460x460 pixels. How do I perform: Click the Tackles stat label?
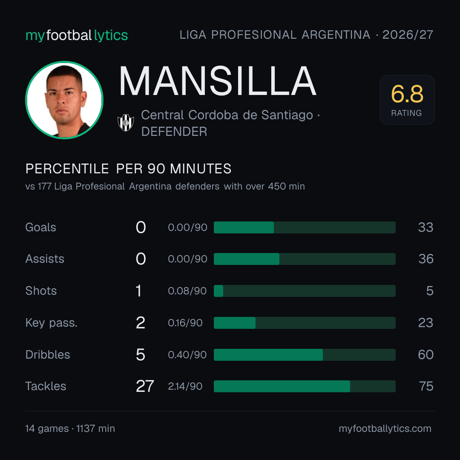click(x=46, y=386)
